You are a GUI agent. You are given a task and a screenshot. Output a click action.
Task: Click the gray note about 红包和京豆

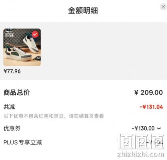[54, 116]
